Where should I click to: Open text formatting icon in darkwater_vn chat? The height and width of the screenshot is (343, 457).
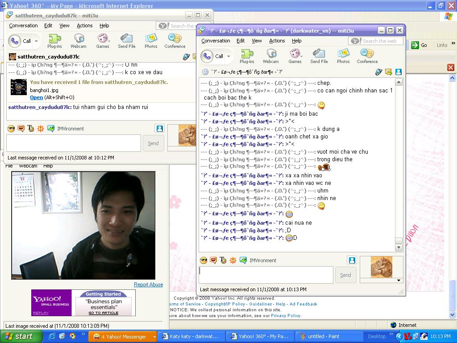[x=223, y=260]
